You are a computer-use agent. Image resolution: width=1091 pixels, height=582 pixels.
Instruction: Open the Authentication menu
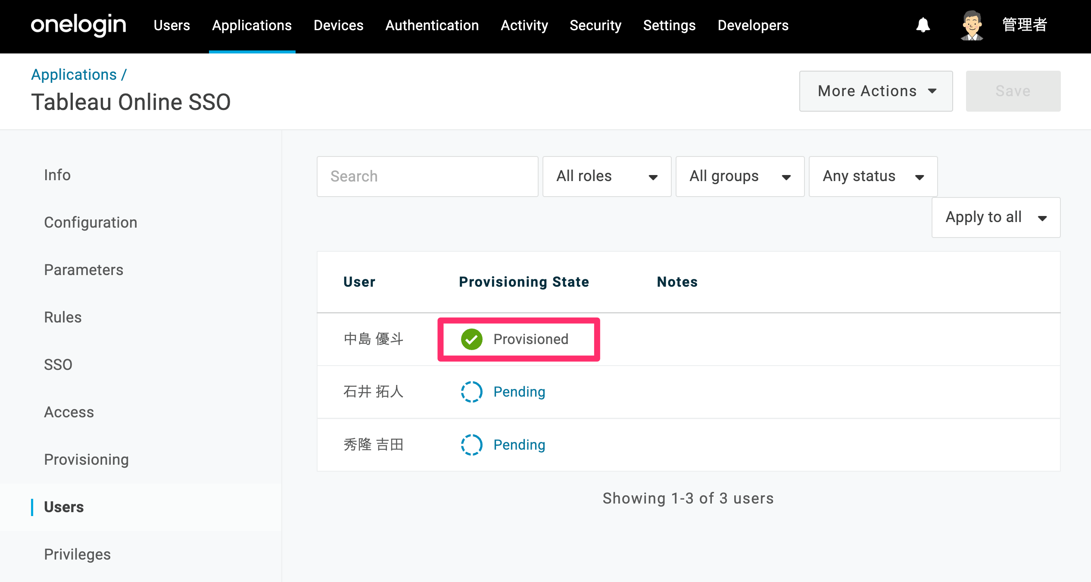(x=432, y=25)
